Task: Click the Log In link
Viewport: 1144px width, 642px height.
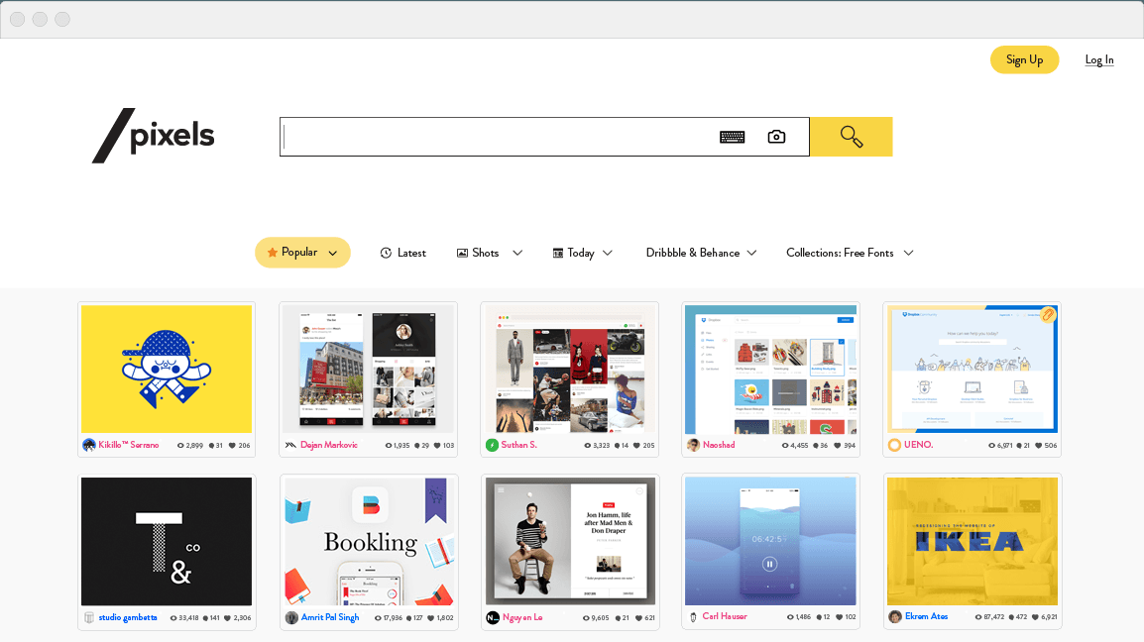Action: tap(1098, 59)
